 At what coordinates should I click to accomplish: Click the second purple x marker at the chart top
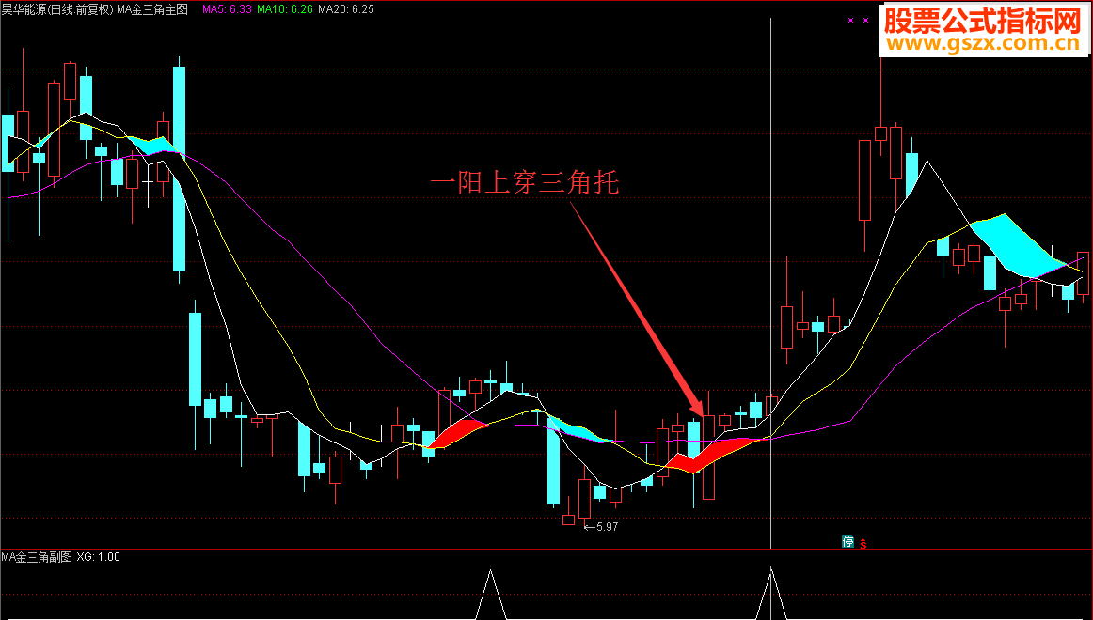click(865, 20)
